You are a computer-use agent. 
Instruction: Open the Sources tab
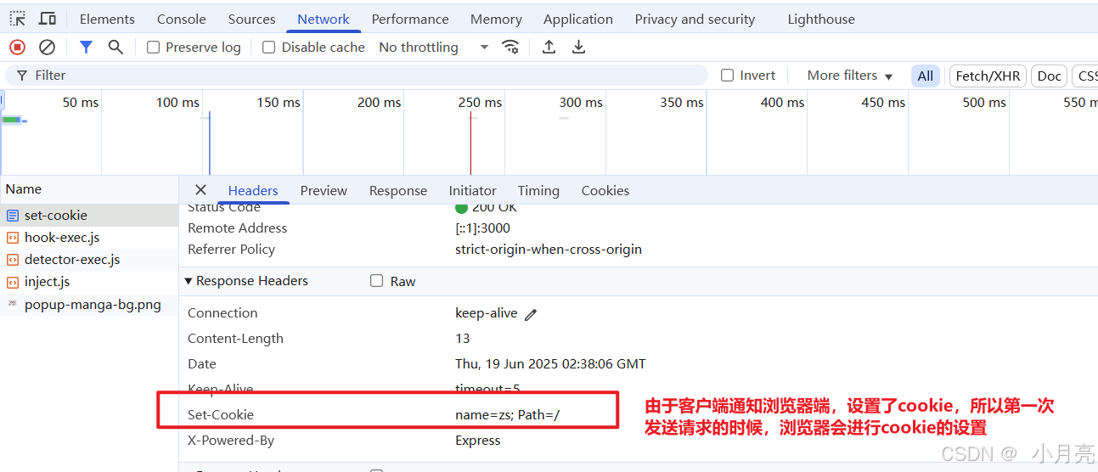(x=251, y=19)
